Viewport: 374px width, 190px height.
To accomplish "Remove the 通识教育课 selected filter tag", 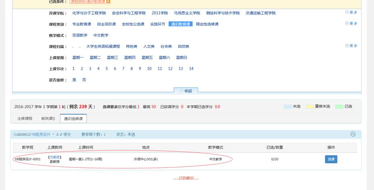I will tap(108, 2).
